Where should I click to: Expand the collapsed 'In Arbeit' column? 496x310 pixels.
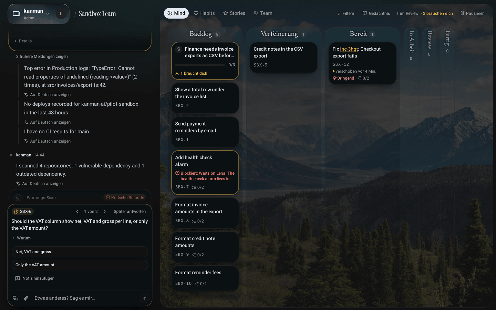coord(411,45)
